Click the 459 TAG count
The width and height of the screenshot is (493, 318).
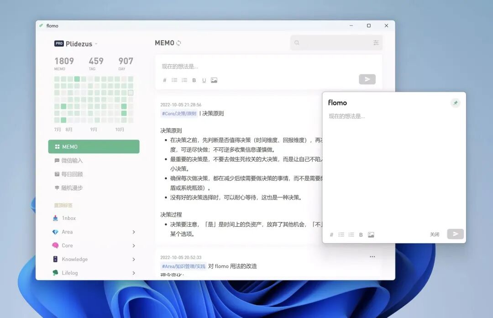click(x=96, y=63)
